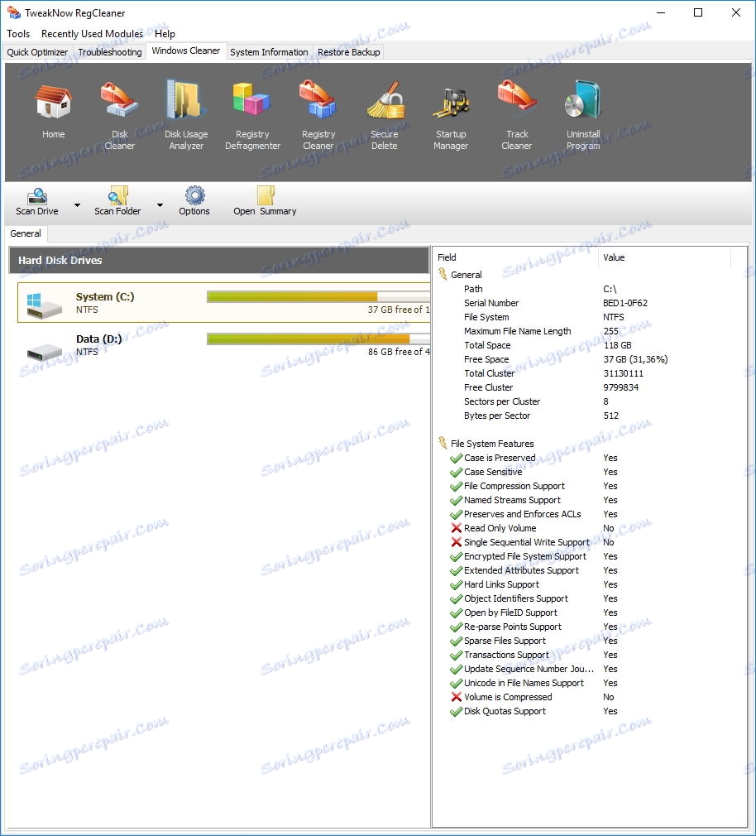Select the Windows Cleaner tab
This screenshot has width=756, height=836.
(x=186, y=50)
